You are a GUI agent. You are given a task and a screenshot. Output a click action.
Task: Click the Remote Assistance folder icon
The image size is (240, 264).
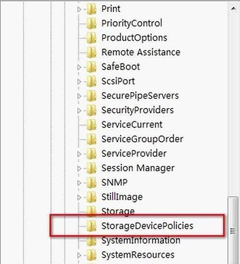pyautogui.click(x=91, y=52)
